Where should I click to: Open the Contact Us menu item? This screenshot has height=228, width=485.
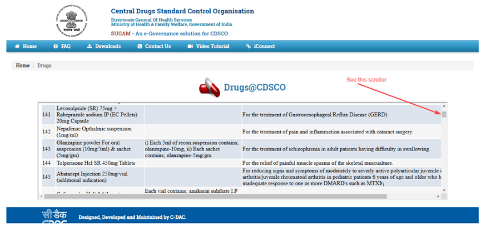pos(154,46)
